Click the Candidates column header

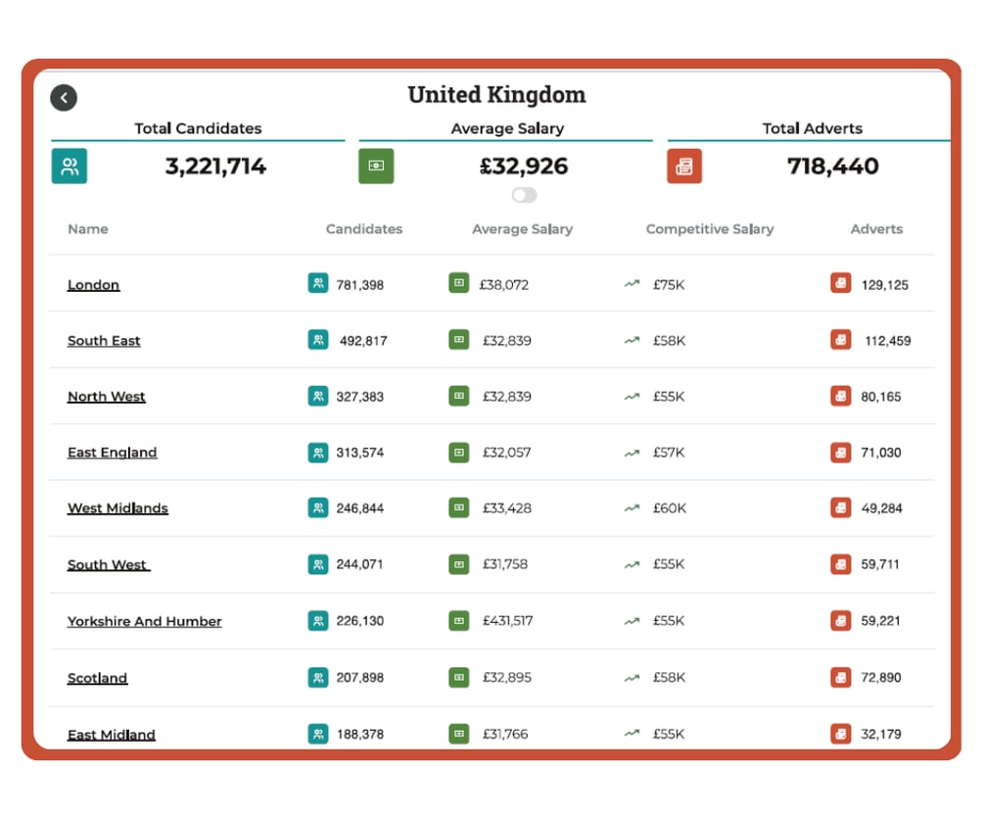[363, 228]
